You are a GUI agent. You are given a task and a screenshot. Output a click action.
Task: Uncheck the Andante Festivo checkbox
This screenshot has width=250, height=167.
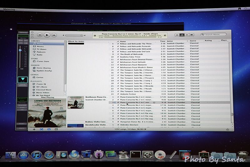[118, 94]
